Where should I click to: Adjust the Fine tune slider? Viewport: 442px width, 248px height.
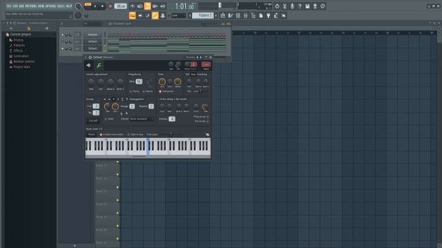tap(171, 135)
